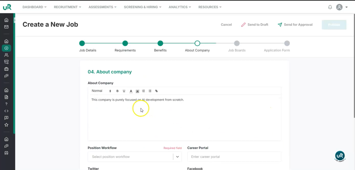Expand the Position Workflow dropdown
The image size is (355, 170).
177,157
